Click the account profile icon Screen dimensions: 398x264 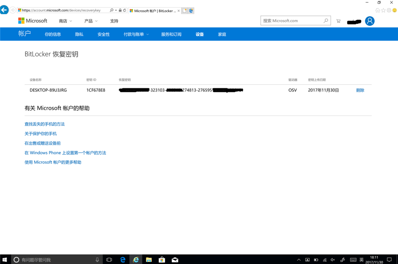coord(369,21)
